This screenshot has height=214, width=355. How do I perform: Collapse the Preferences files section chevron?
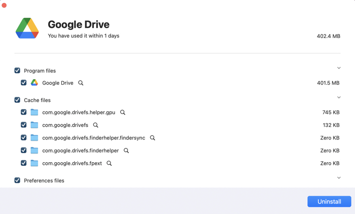pyautogui.click(x=339, y=177)
